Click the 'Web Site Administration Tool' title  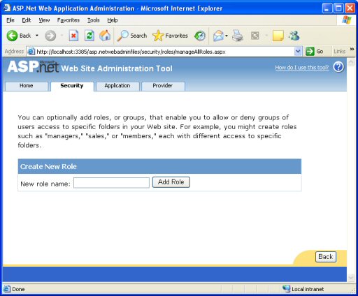(117, 68)
